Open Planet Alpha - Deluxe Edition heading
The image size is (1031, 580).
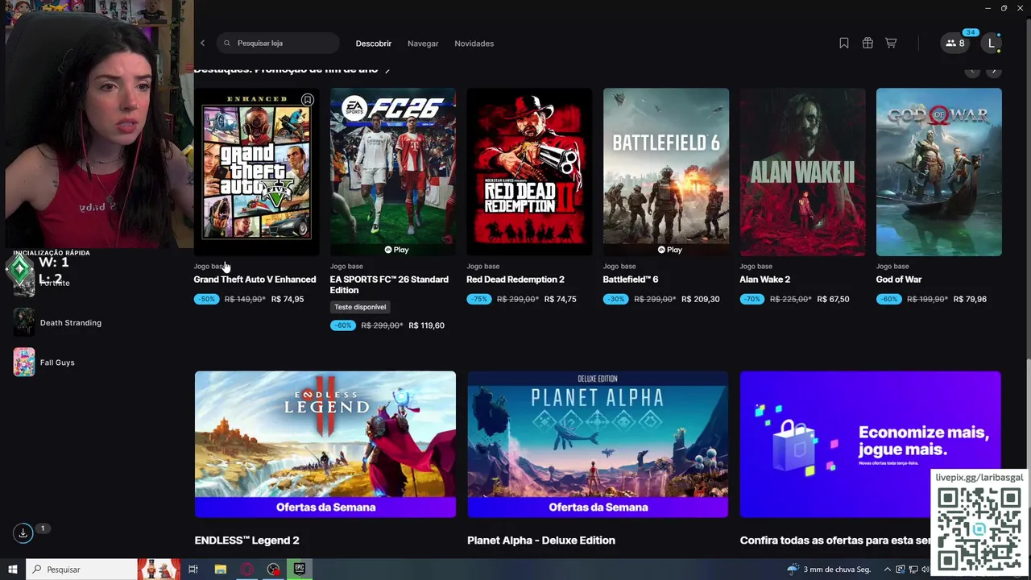click(x=541, y=541)
